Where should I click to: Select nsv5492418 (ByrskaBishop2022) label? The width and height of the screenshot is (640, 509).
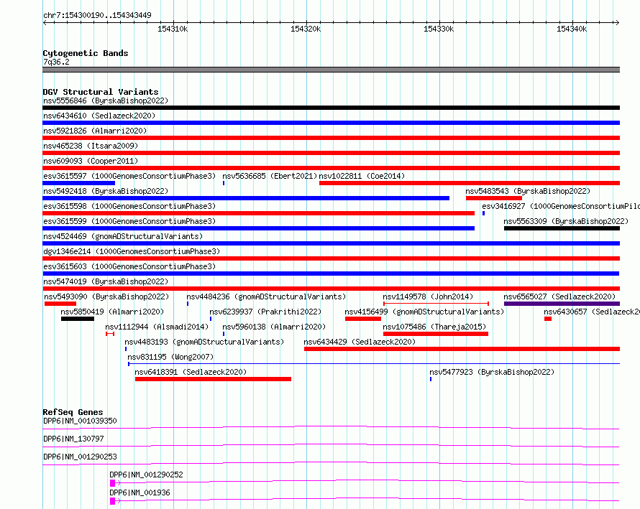click(x=106, y=191)
